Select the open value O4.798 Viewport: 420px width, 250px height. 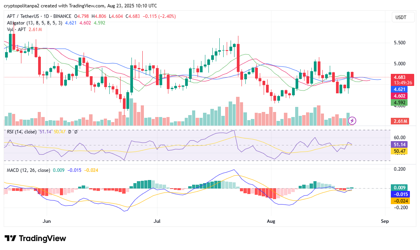(x=81, y=16)
